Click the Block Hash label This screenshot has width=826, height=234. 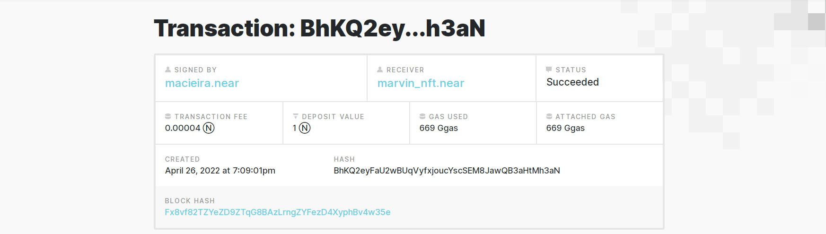tap(190, 201)
